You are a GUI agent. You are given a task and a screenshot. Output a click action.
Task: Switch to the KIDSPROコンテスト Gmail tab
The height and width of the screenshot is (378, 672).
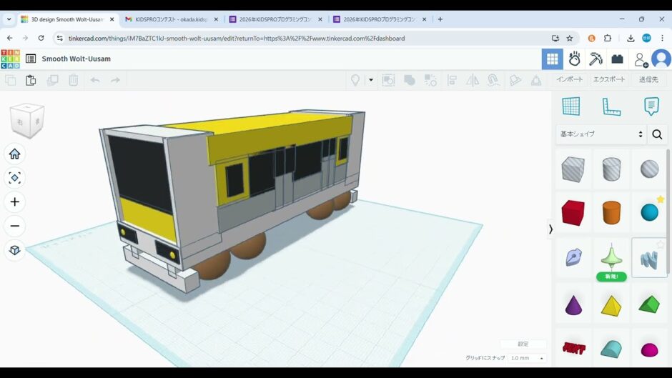pos(166,19)
